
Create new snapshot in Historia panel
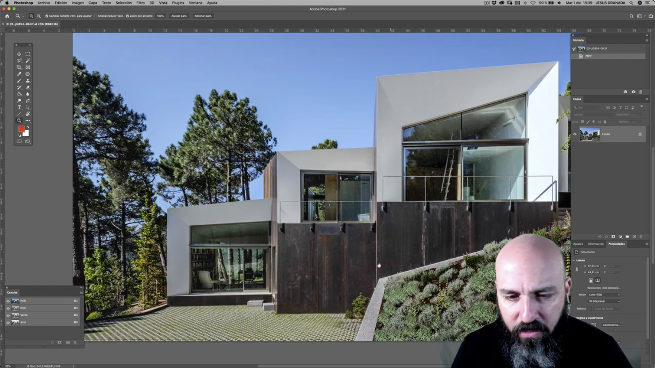[633, 92]
